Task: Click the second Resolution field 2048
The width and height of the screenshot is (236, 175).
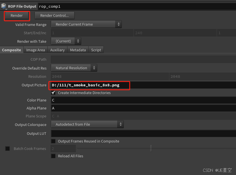Action: (203, 77)
